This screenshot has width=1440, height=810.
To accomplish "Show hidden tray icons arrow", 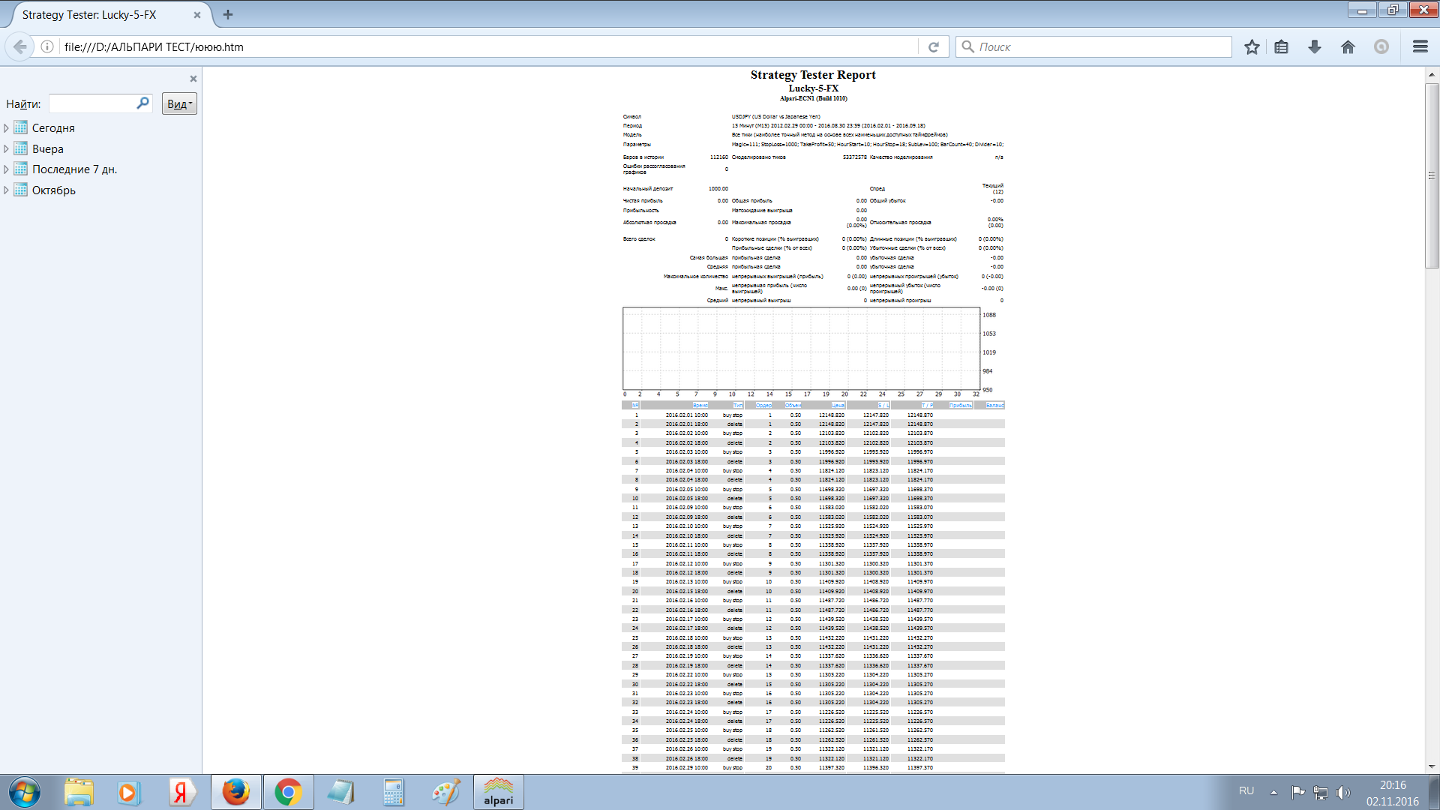I will [x=1273, y=792].
